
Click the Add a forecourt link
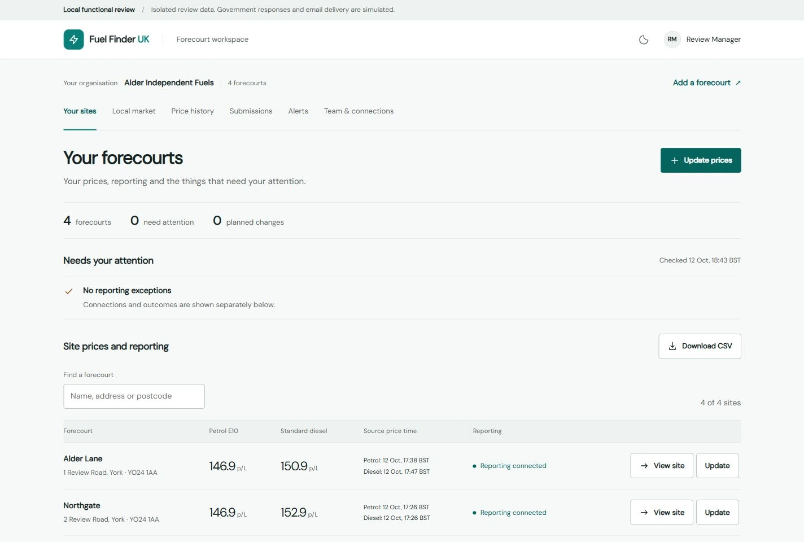(x=707, y=82)
